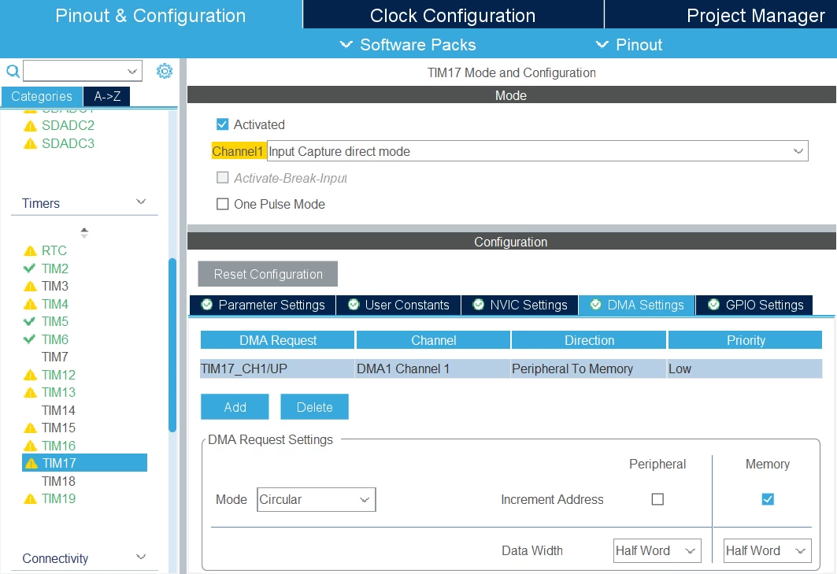Enable One Pulse Mode checkbox

click(223, 204)
